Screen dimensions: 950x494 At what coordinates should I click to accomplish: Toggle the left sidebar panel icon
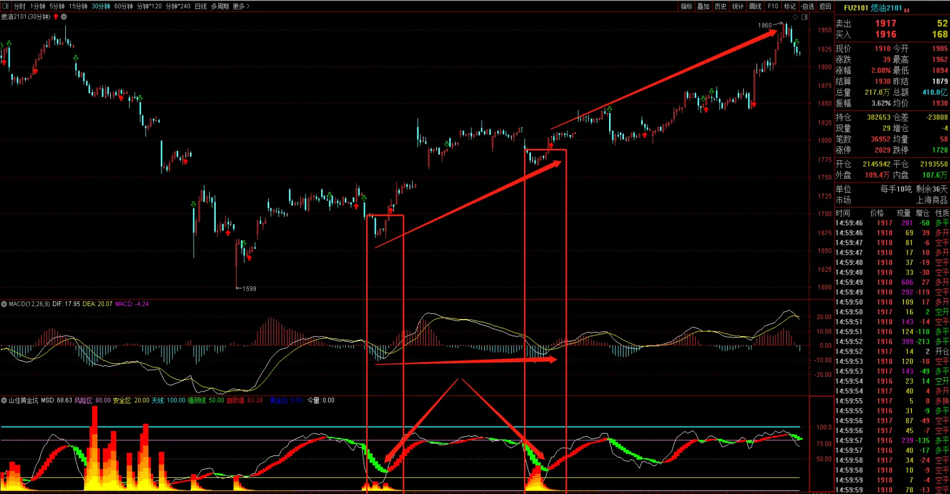pos(6,6)
